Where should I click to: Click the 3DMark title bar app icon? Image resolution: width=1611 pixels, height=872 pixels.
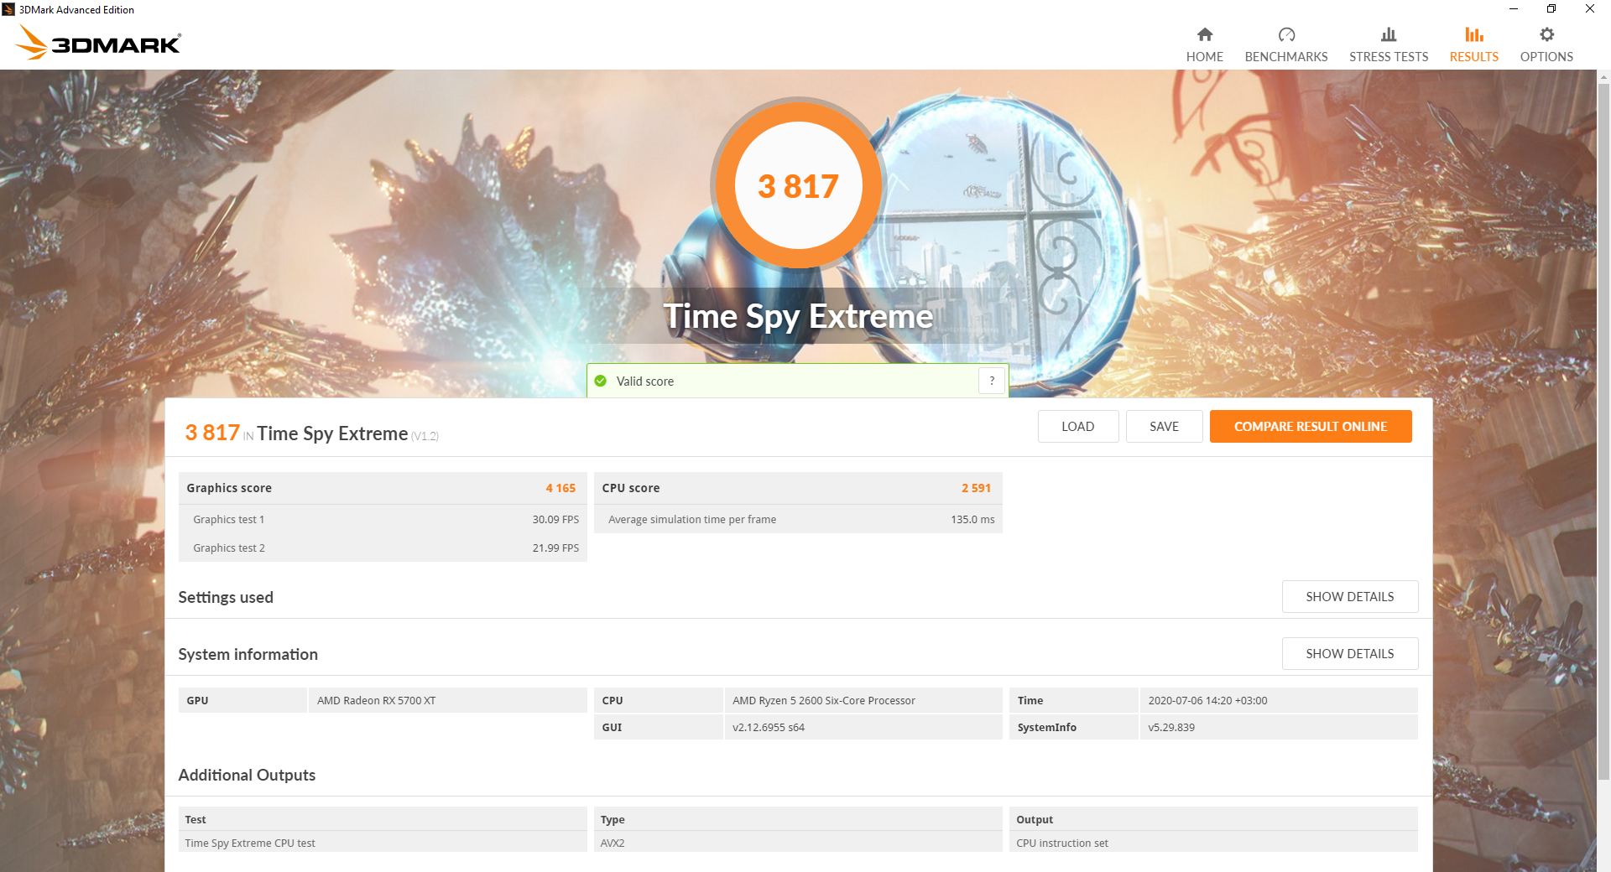[8, 9]
